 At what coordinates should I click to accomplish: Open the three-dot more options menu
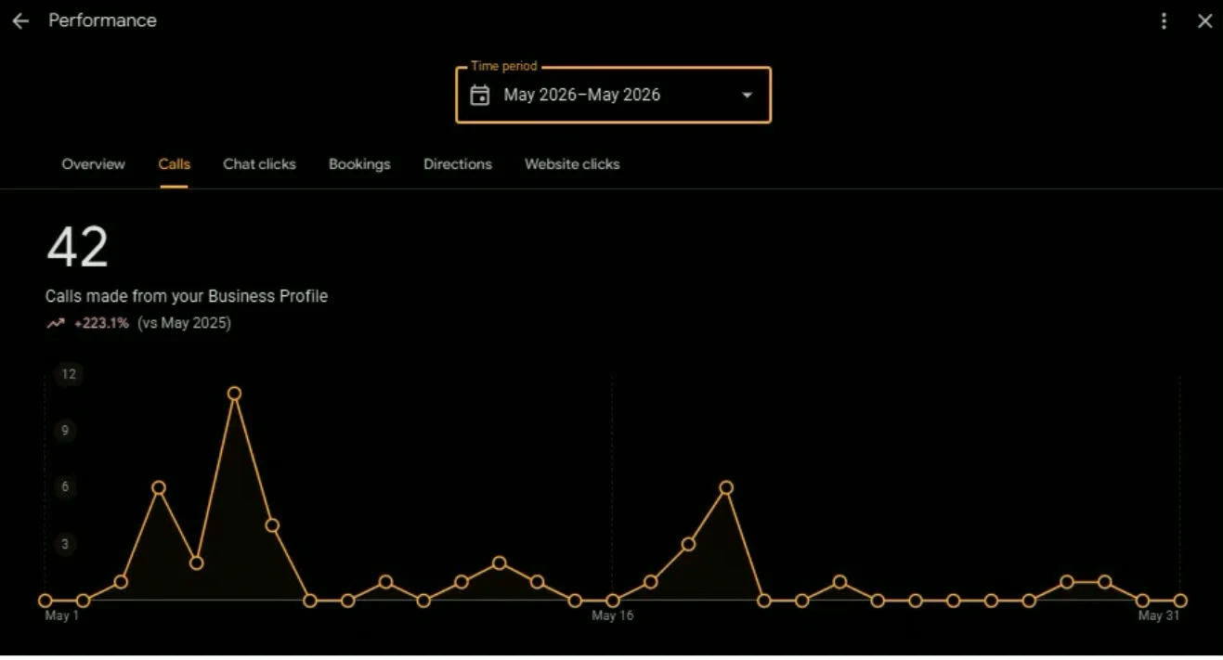(x=1164, y=21)
